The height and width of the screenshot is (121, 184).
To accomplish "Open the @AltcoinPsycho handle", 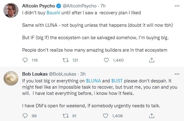I will (80, 6).
